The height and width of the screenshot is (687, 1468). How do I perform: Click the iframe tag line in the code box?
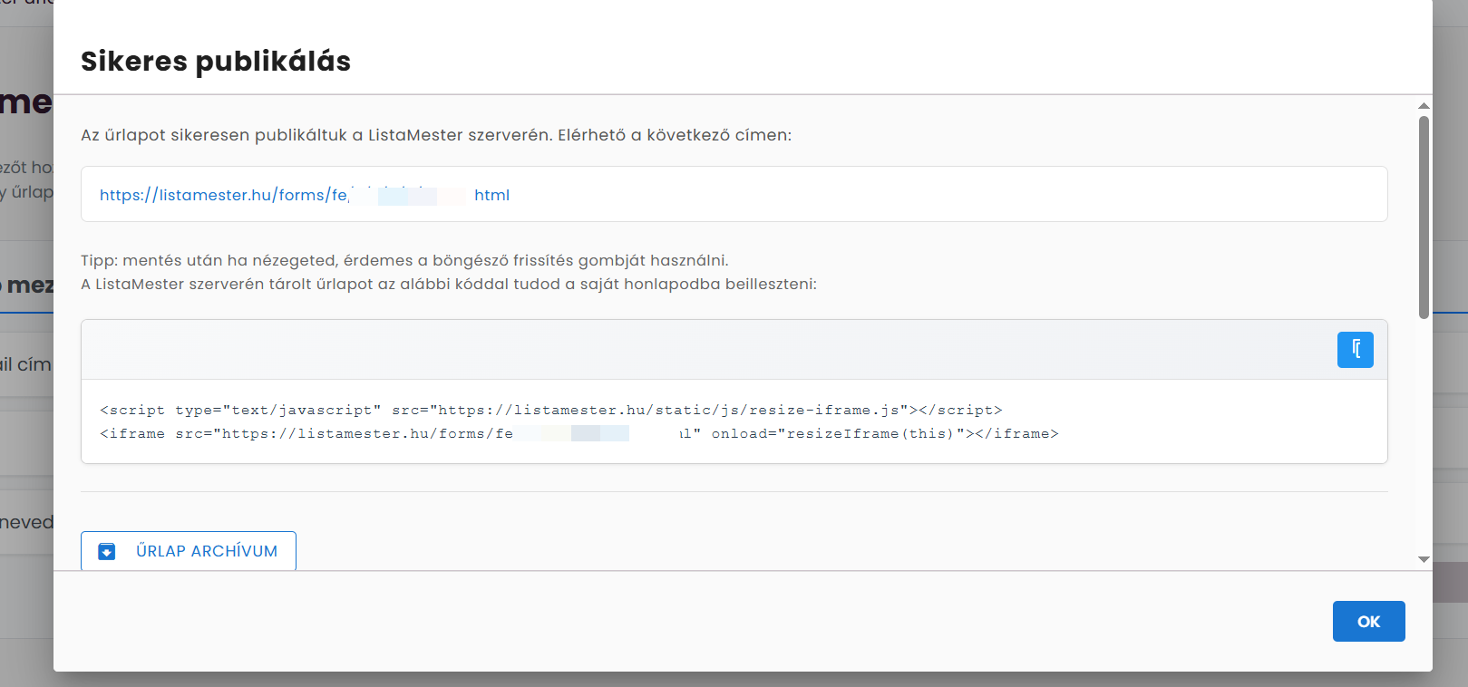579,433
